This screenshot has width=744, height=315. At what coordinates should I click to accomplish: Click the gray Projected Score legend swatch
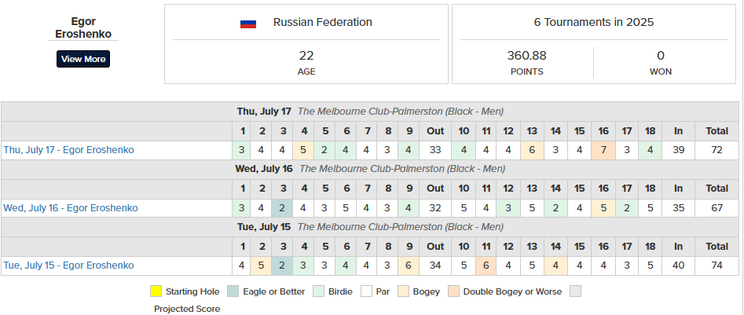(575, 291)
